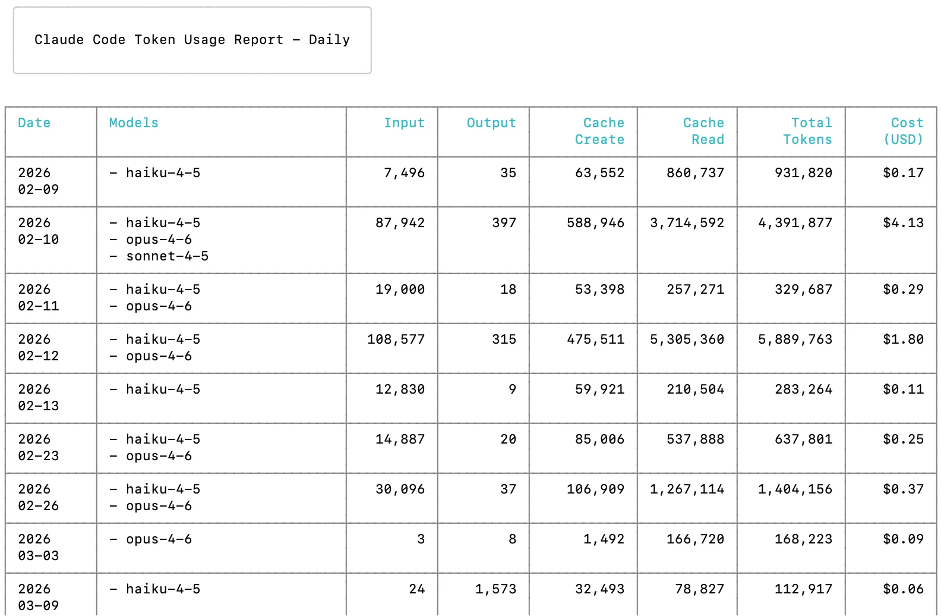Click total tokens "5,889,763"
This screenshot has width=941, height=616.
795,340
